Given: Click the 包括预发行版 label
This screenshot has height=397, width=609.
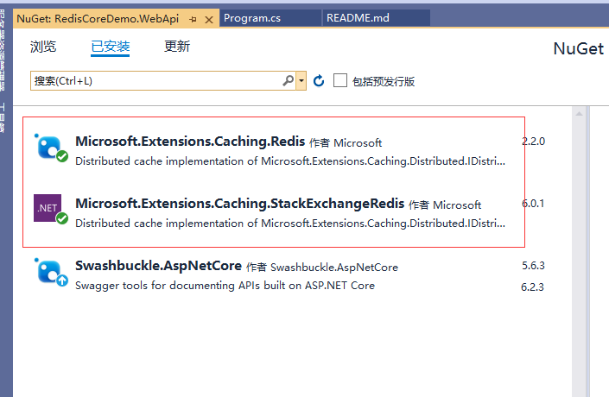Looking at the screenshot, I should (384, 81).
